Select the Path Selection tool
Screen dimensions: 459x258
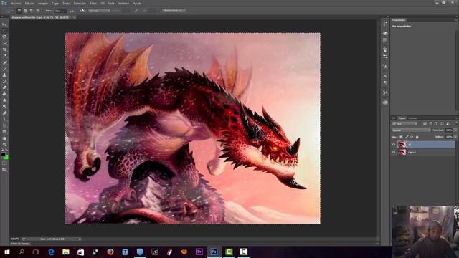4,126
